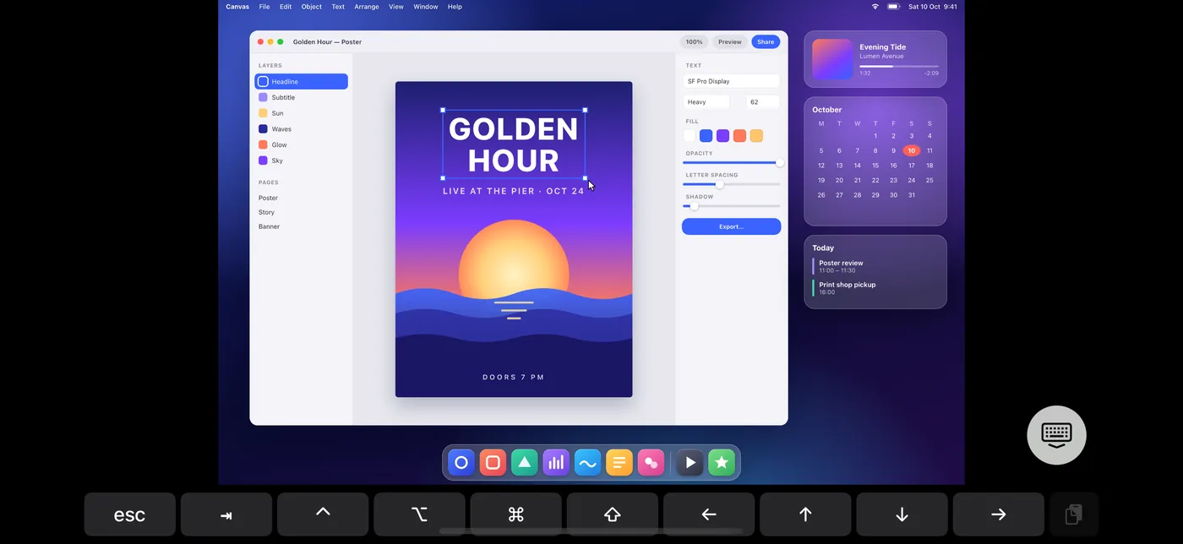
Task: Open the Print shop pickup event
Action: tap(875, 288)
